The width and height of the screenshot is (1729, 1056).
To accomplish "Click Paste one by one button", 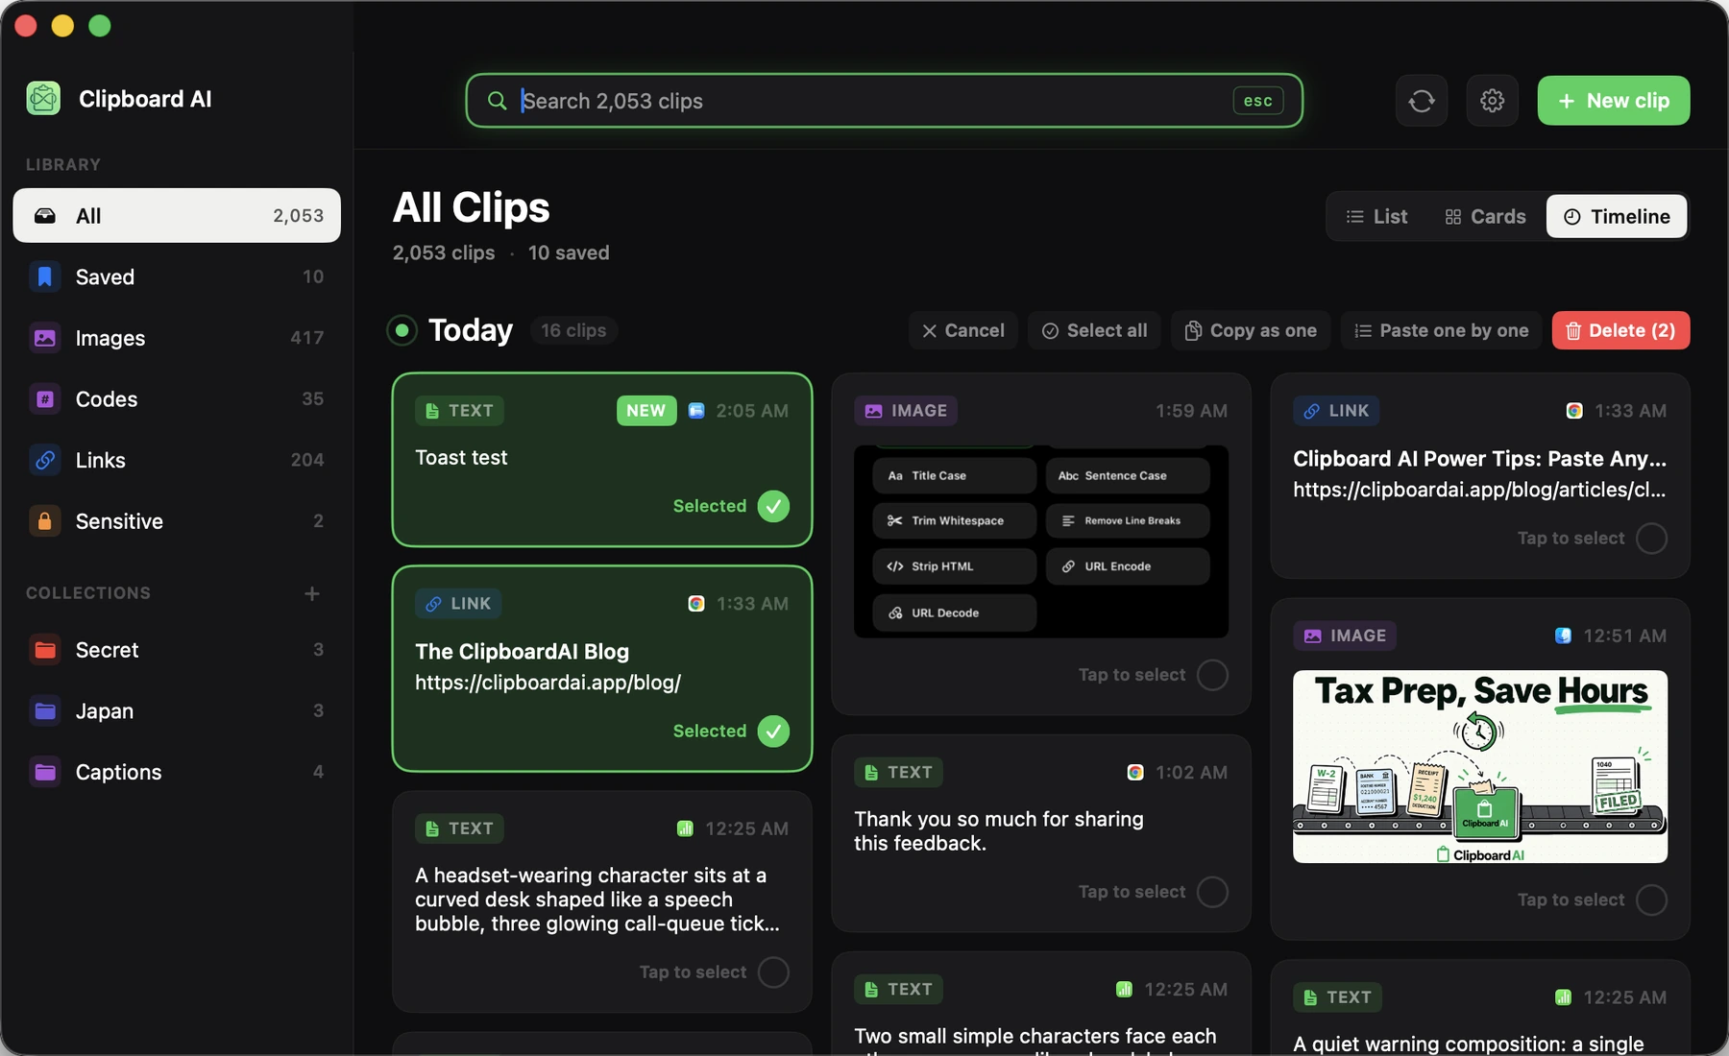I will pos(1441,330).
